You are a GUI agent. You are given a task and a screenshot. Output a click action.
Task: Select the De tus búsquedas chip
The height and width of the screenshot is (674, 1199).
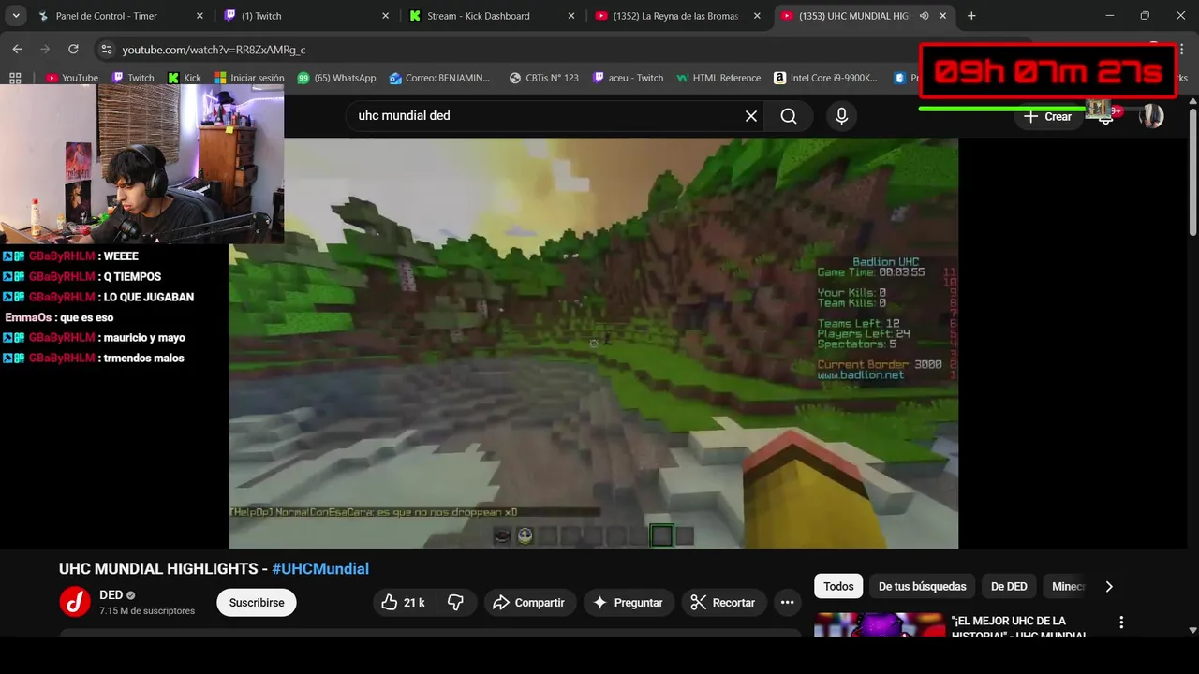click(x=922, y=586)
